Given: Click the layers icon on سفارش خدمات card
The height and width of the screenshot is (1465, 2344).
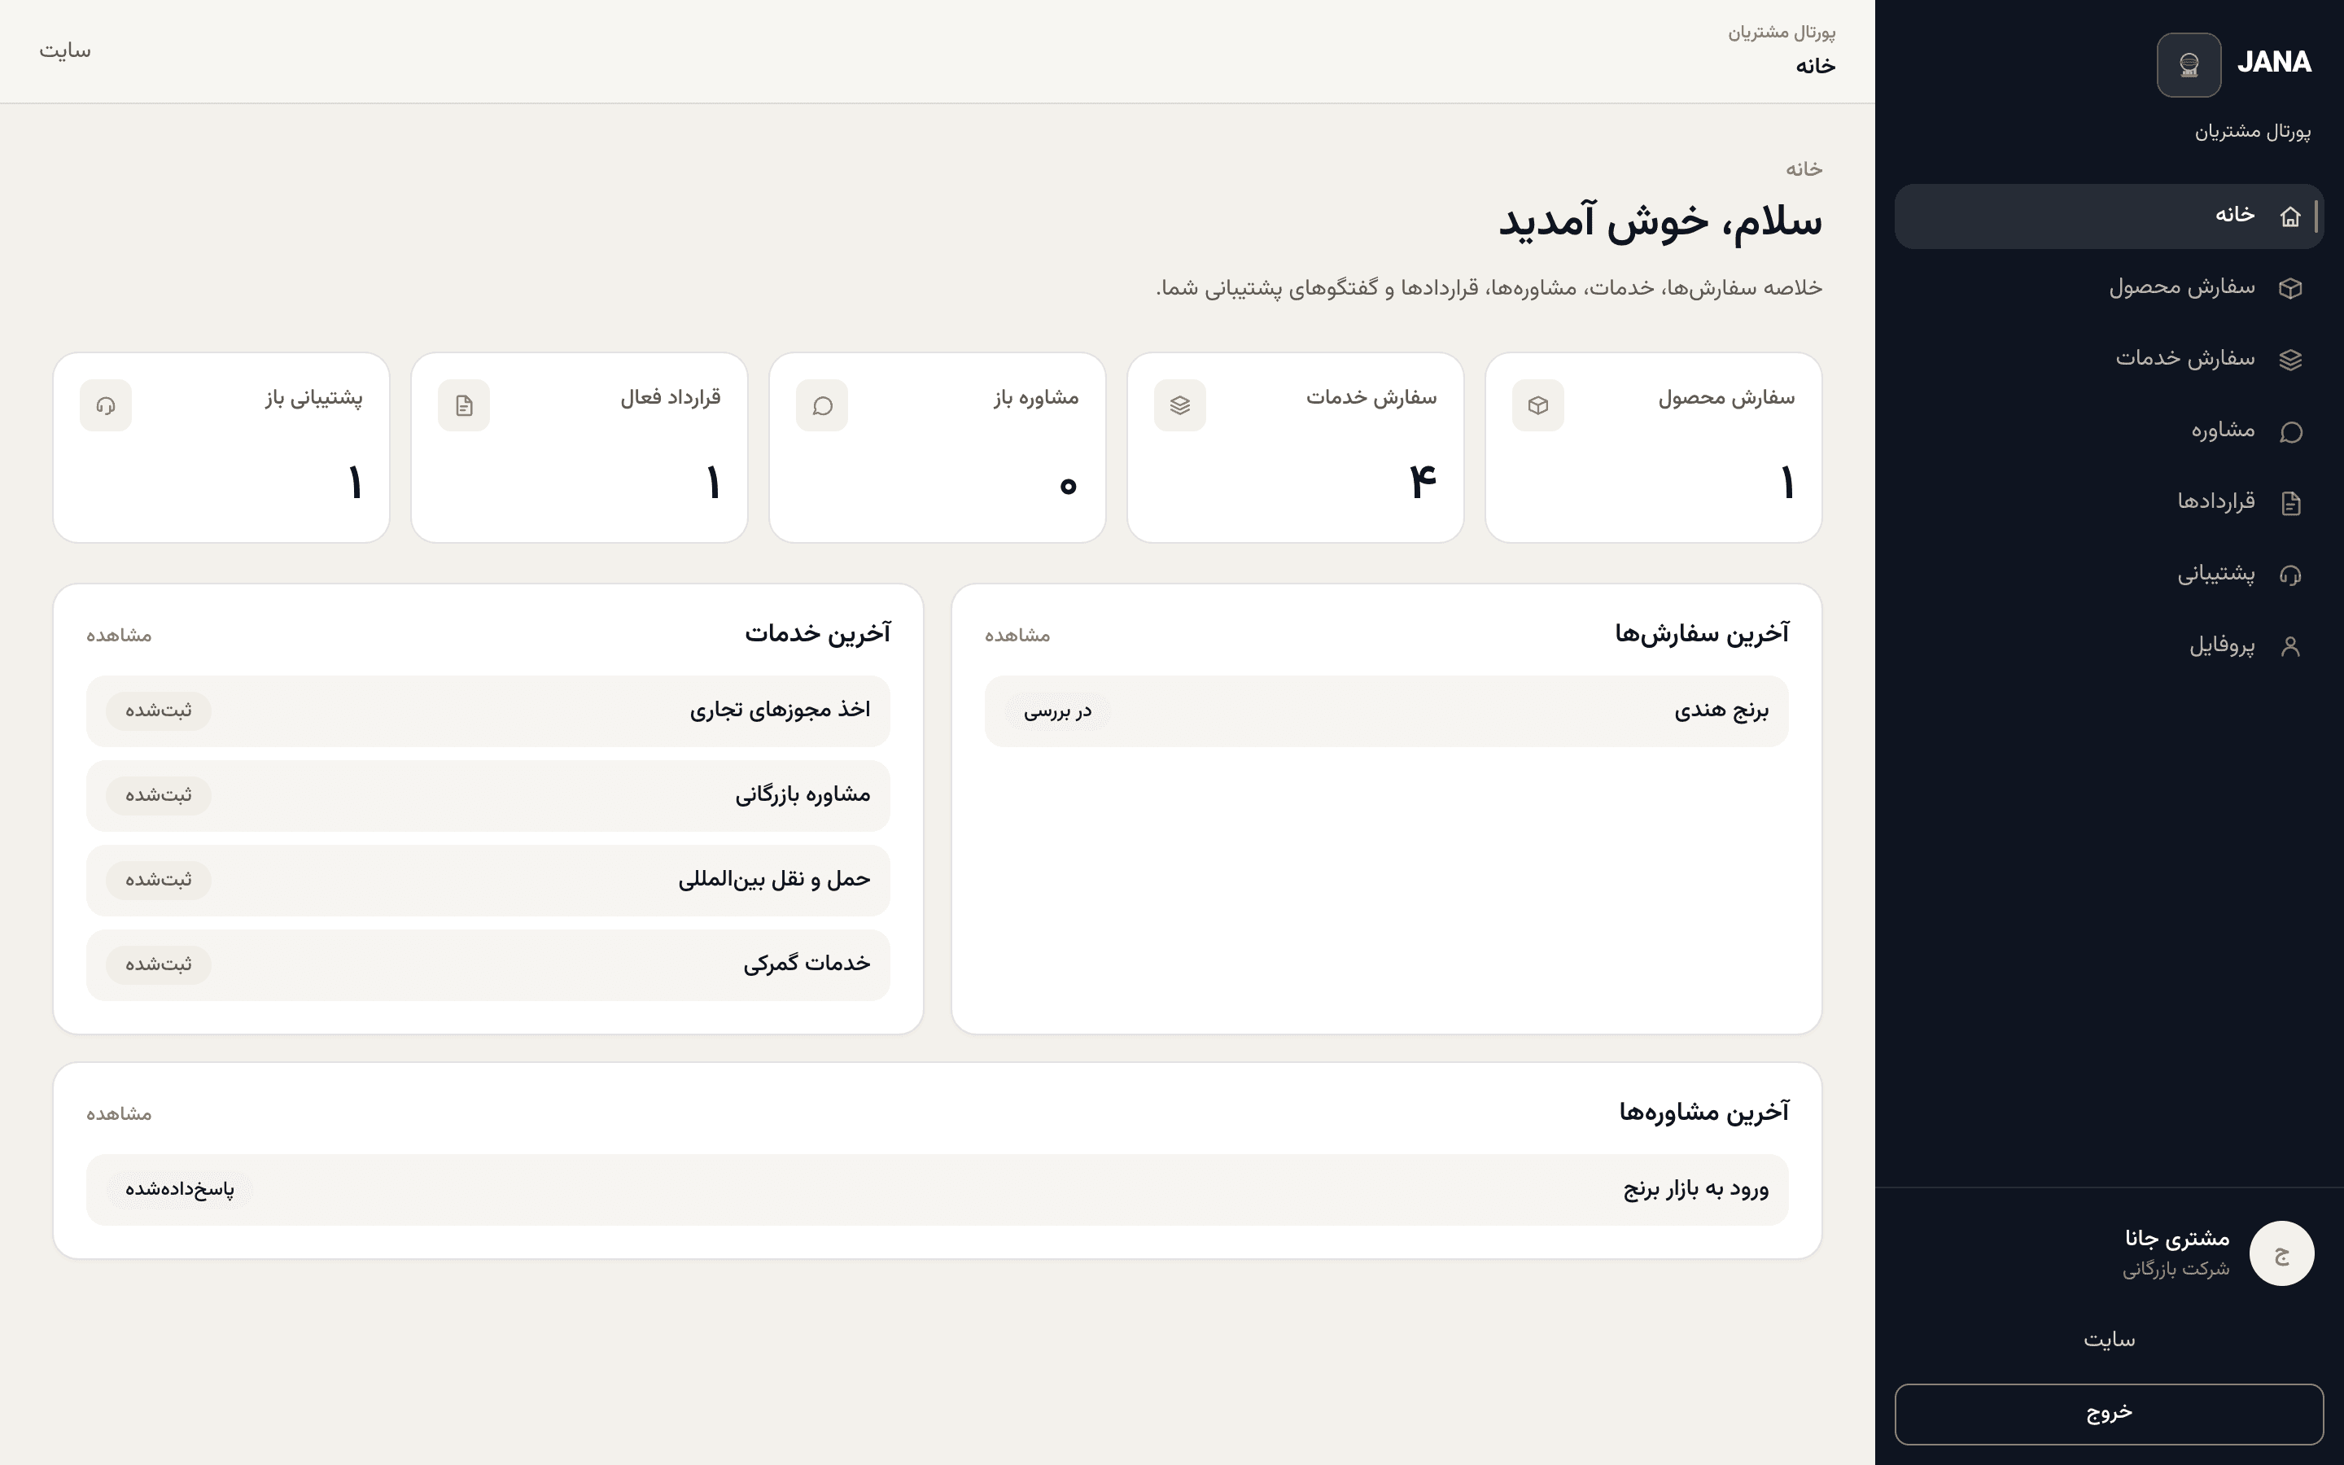Looking at the screenshot, I should click(1180, 405).
